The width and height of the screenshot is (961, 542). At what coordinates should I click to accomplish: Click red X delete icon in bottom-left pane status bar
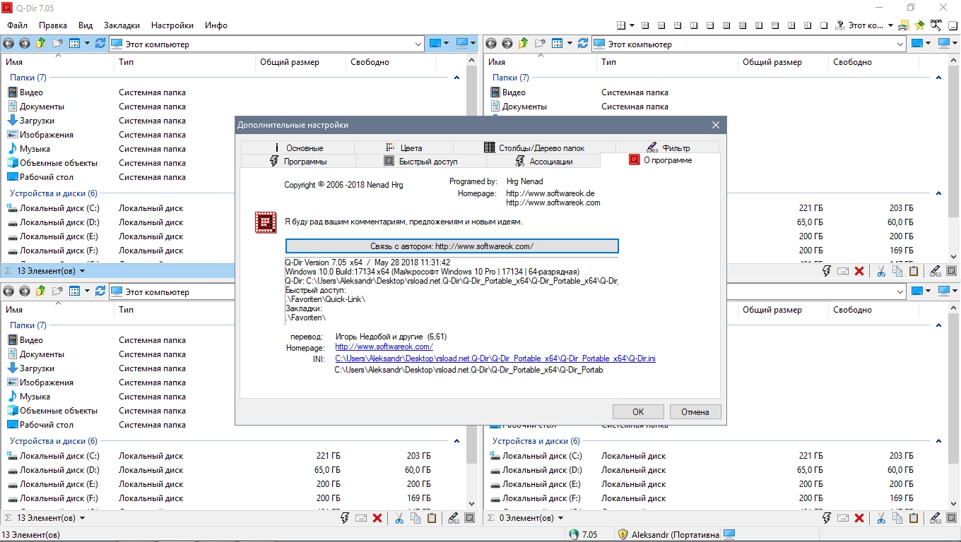point(377,518)
